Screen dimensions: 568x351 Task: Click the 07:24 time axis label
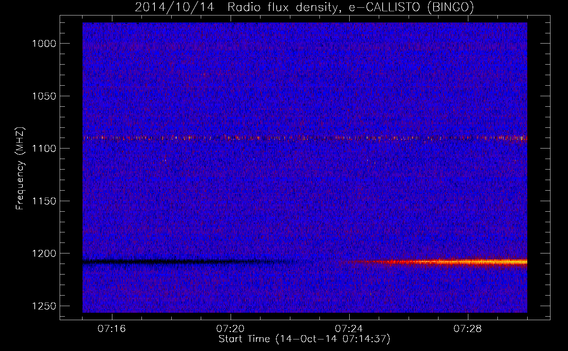(x=349, y=329)
